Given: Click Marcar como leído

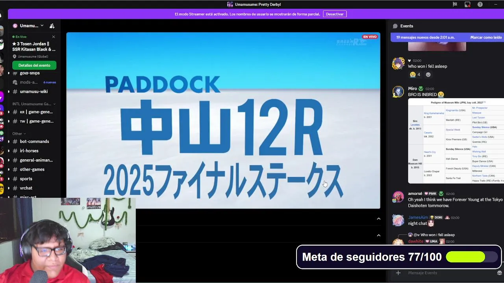Looking at the screenshot, I should 486,37.
